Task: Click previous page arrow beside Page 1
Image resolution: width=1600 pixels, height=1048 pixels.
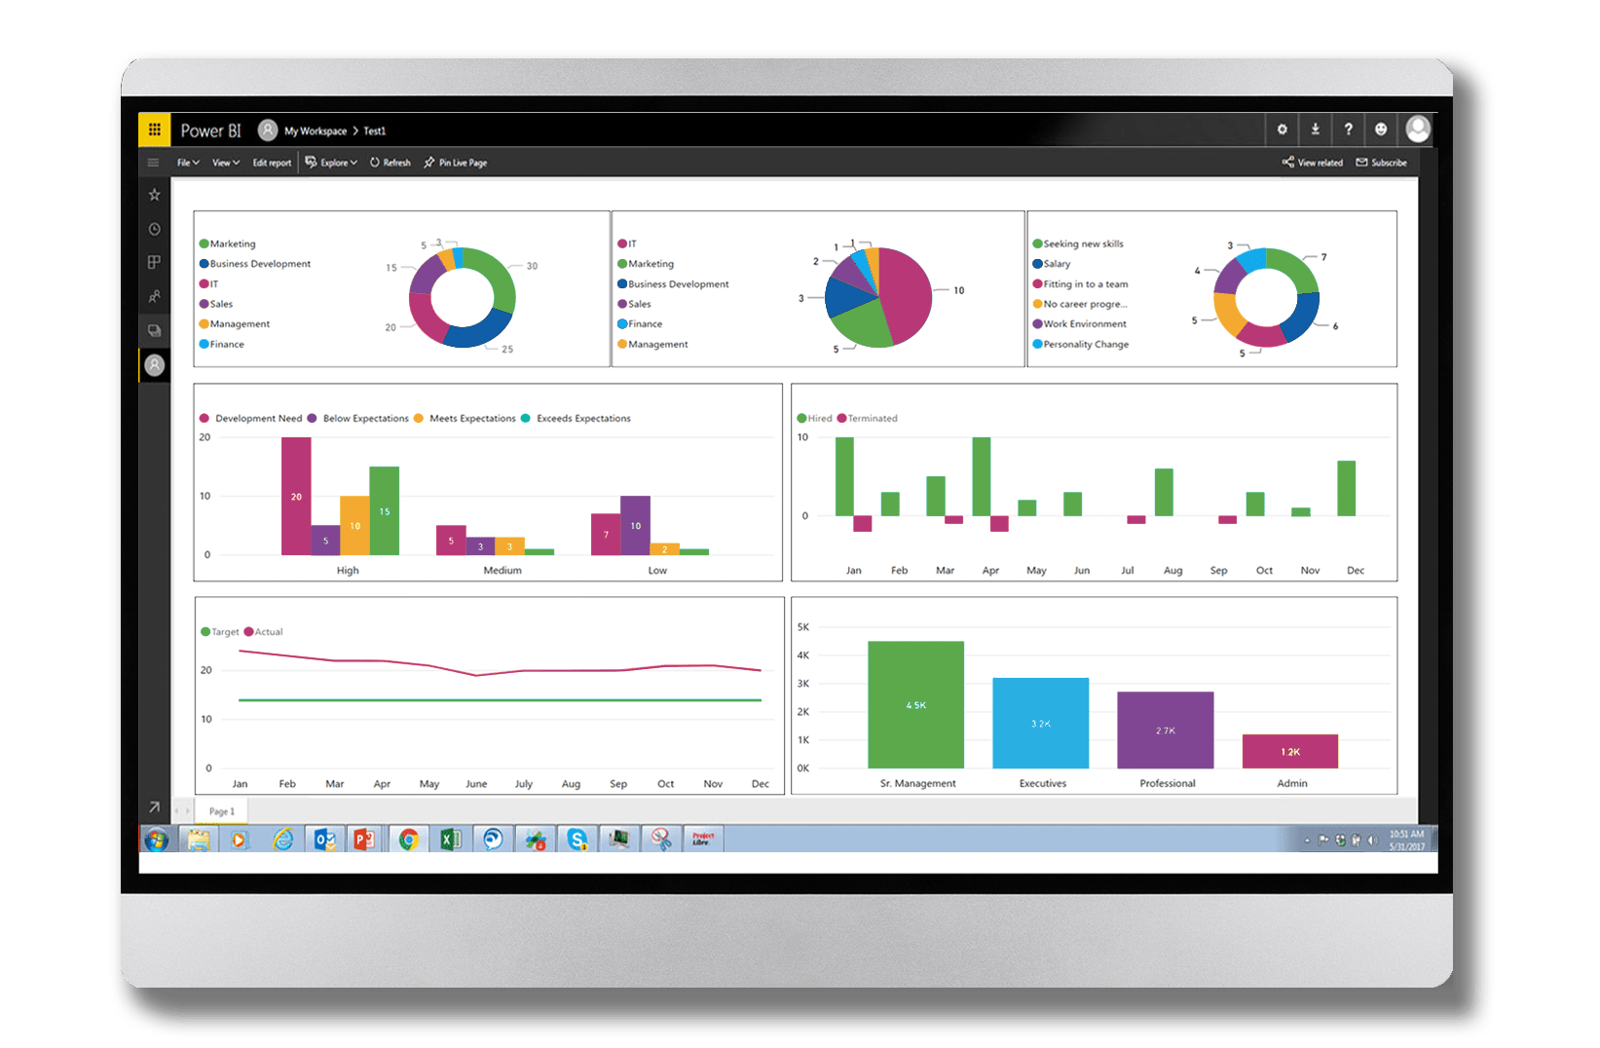Action: point(177,811)
